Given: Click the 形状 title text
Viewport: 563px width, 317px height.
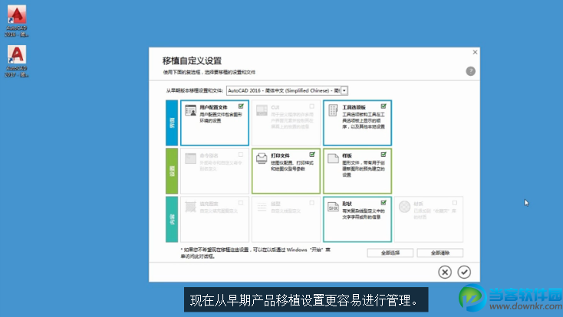Looking at the screenshot, I should tap(347, 204).
